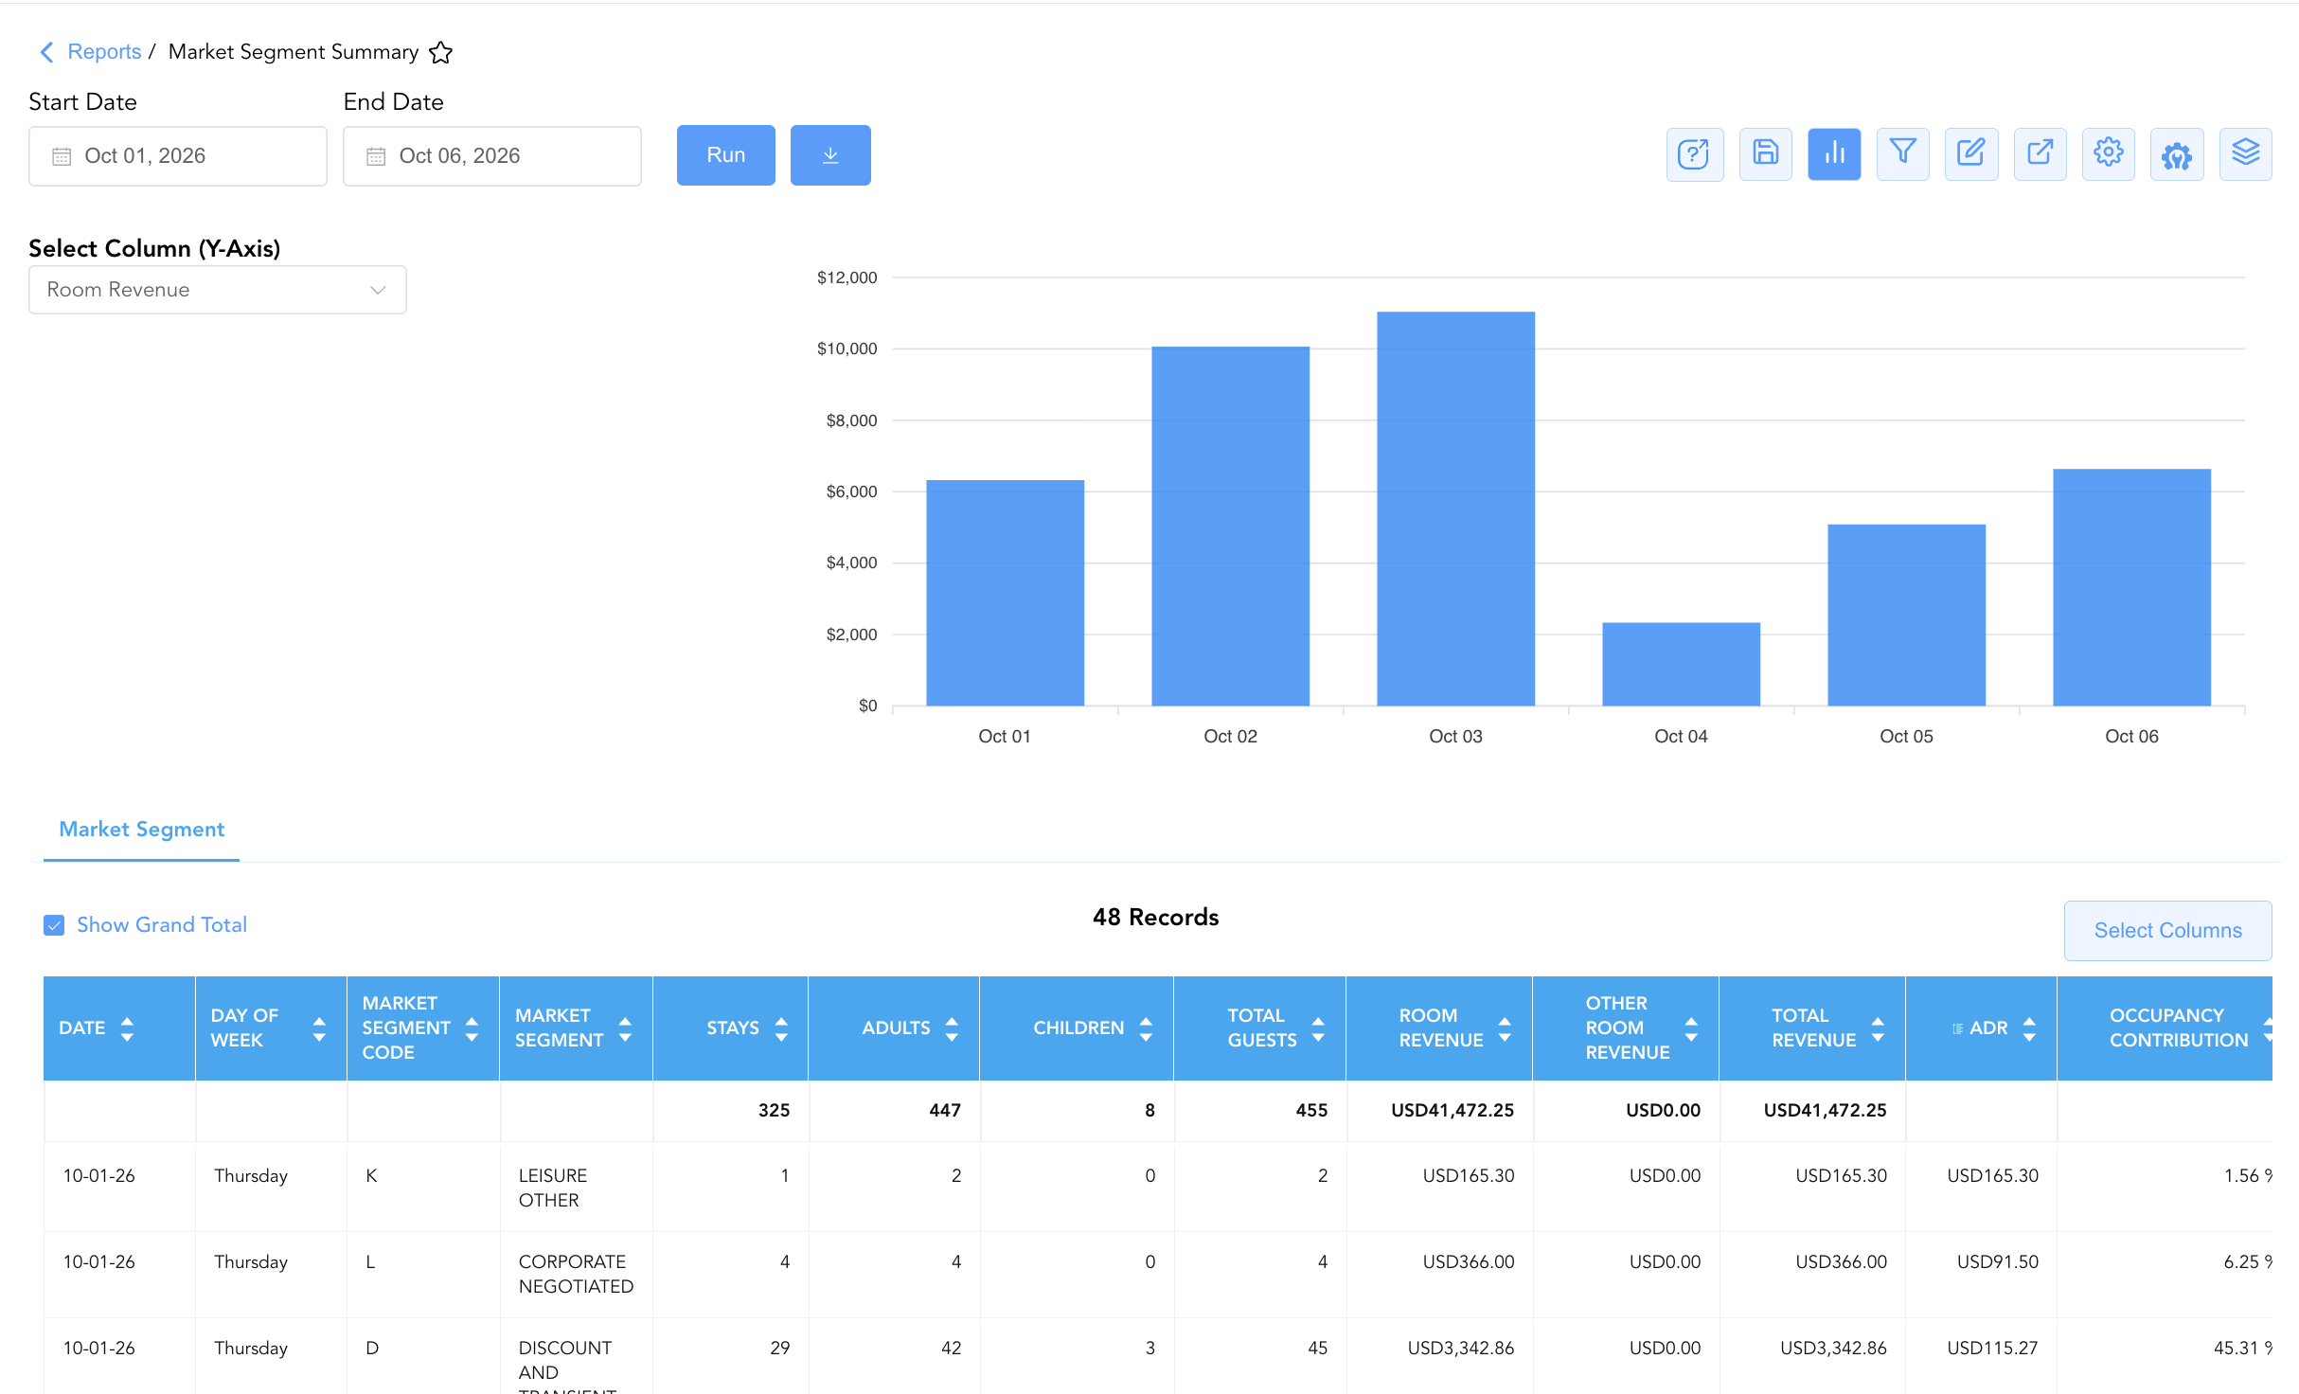Open the Select Columns button
Image resolution: width=2299 pixels, height=1394 pixels.
coord(2168,931)
